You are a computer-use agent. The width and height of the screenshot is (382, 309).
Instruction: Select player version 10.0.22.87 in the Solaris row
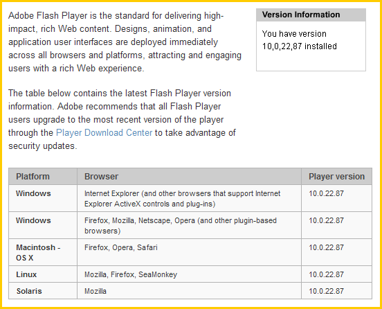coord(326,291)
